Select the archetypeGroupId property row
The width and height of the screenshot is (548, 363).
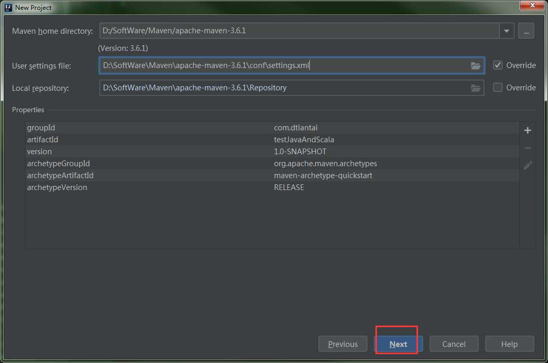coord(272,164)
